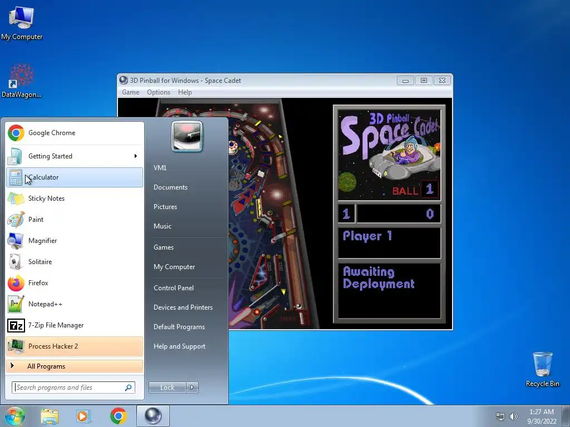Open Documents from Start menu
Screen dimensions: 570x427
[x=170, y=187]
